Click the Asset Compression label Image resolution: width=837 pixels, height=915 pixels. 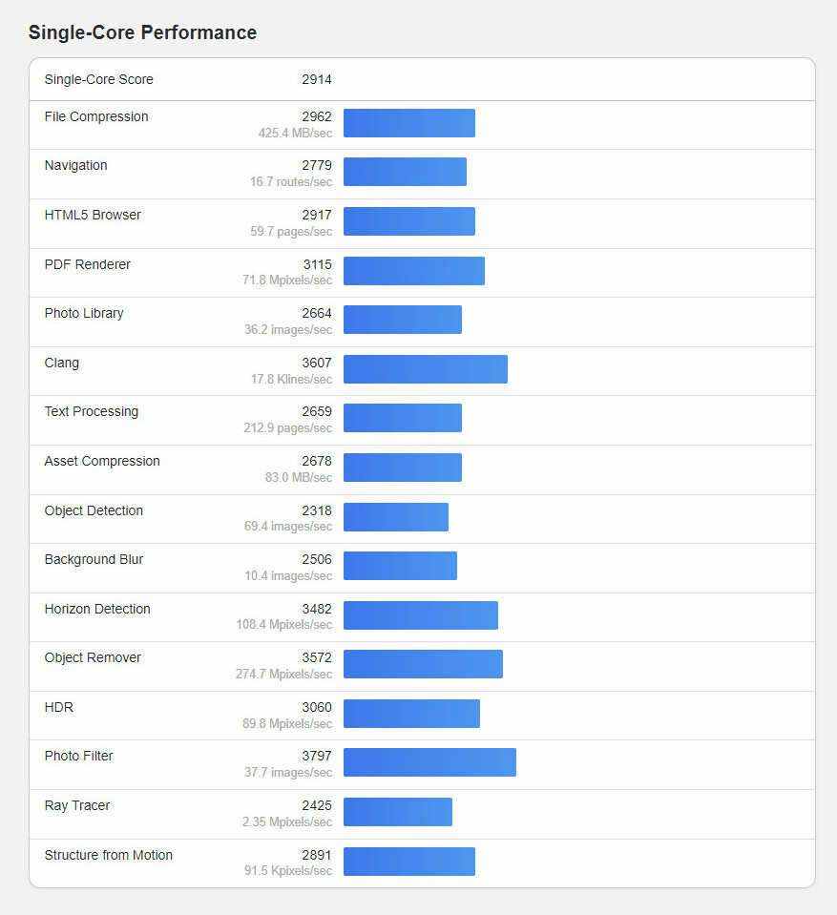coord(102,461)
